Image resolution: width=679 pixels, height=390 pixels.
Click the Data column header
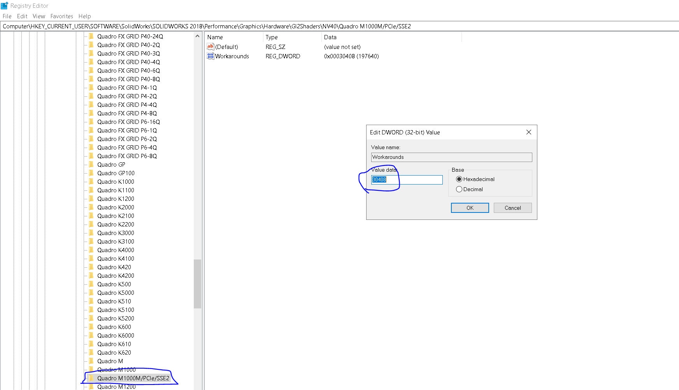click(x=330, y=37)
